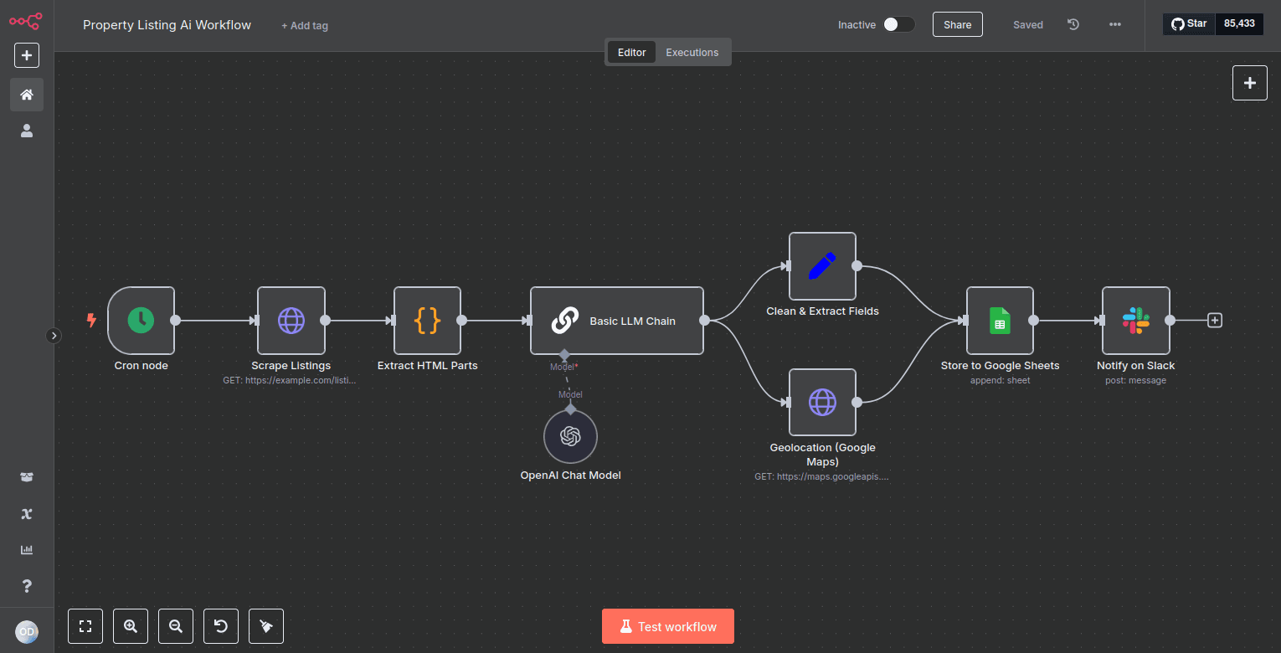Viewport: 1281px width, 653px height.
Task: Click the 'OpenAI Chat Model' label text
Action: [570, 475]
